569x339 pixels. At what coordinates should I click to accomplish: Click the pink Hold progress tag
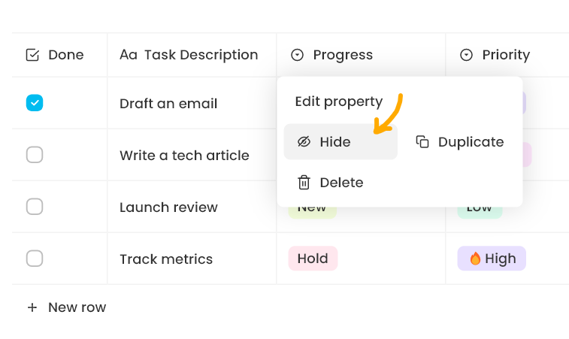pos(313,259)
